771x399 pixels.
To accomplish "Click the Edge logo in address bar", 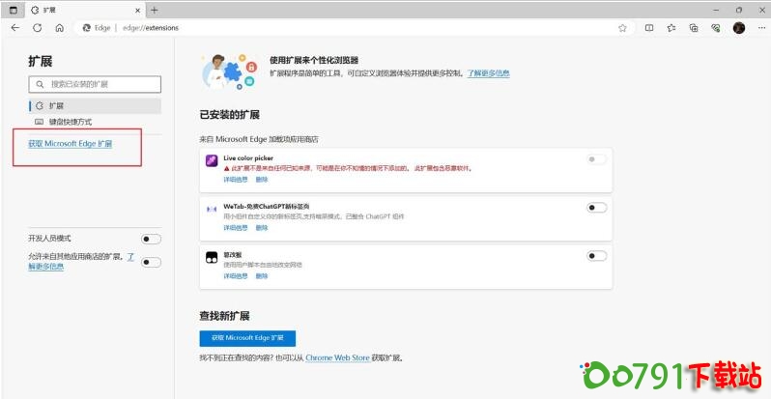I will (87, 28).
